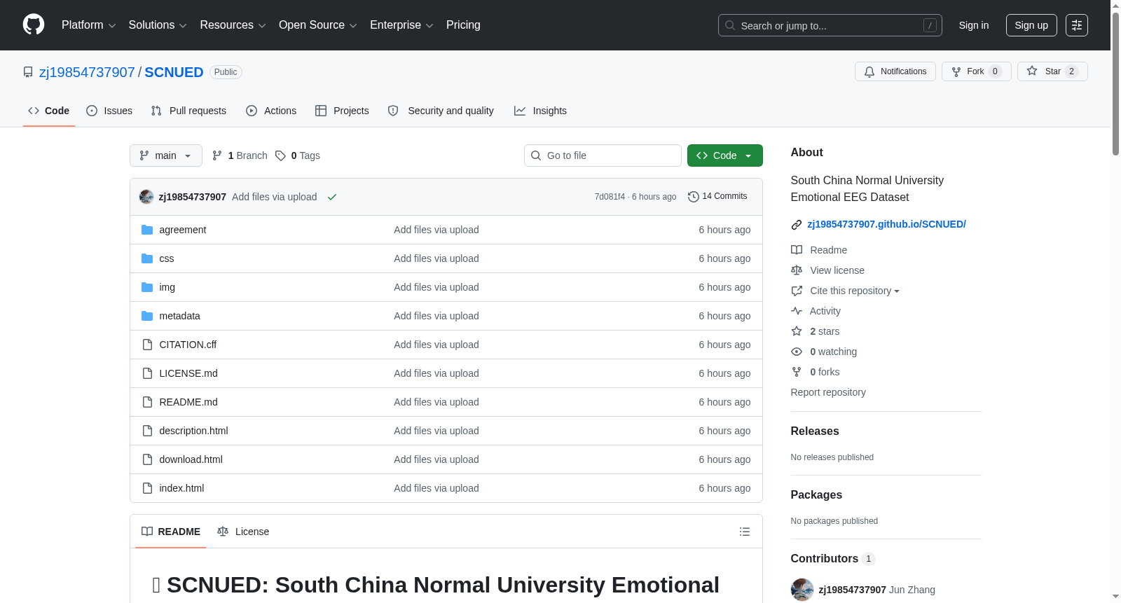Image resolution: width=1121 pixels, height=603 pixels.
Task: Open the CITATION.cff file
Action: [188, 345]
